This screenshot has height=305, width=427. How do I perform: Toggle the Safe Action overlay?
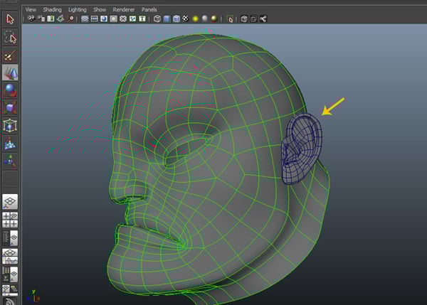coord(132,18)
